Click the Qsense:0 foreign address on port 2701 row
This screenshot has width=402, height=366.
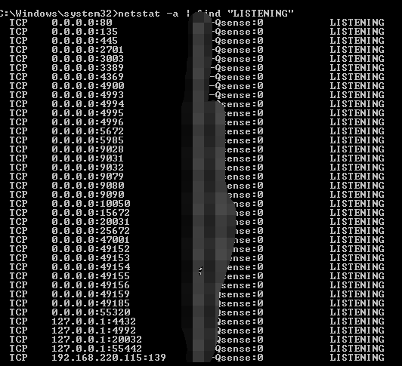pyautogui.click(x=239, y=50)
